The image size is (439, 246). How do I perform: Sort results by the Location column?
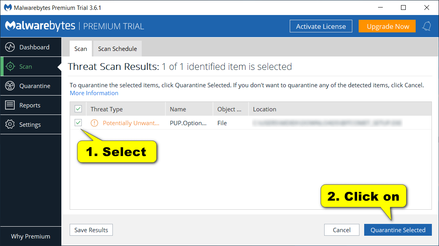pyautogui.click(x=264, y=109)
